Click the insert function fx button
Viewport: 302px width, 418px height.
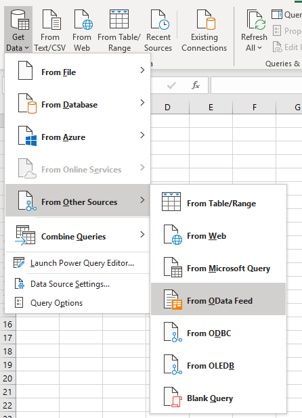point(196,85)
